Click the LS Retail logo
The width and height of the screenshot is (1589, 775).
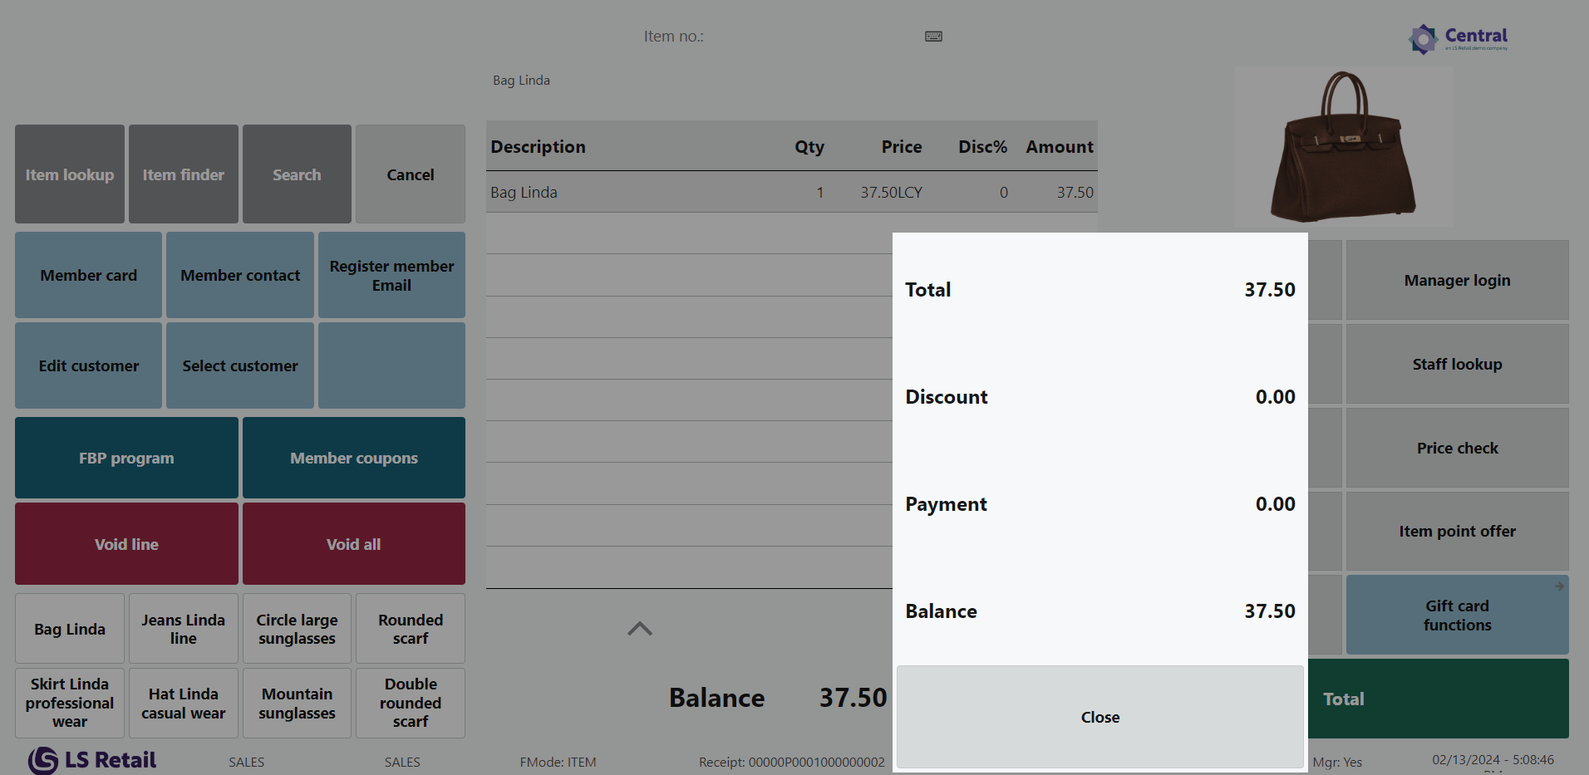(x=92, y=760)
